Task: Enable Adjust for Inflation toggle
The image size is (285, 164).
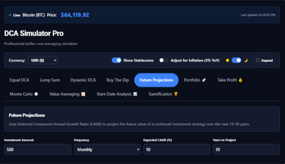Action: point(163,60)
